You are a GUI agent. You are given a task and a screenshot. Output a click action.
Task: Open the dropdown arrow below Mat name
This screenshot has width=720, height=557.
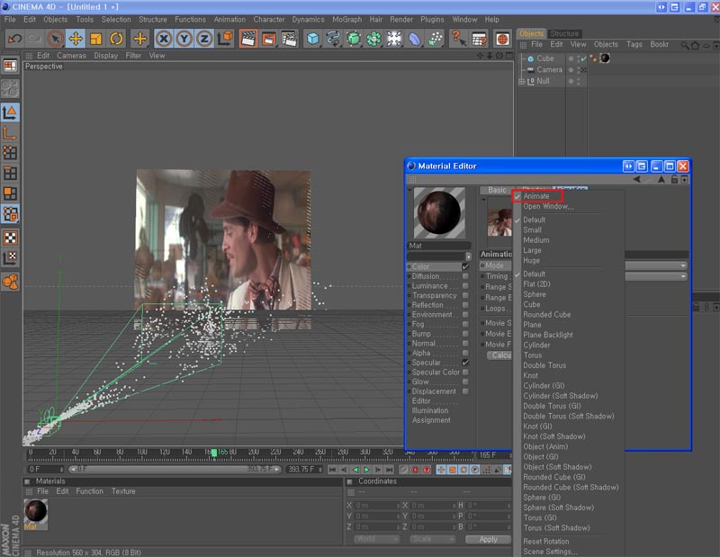click(468, 256)
